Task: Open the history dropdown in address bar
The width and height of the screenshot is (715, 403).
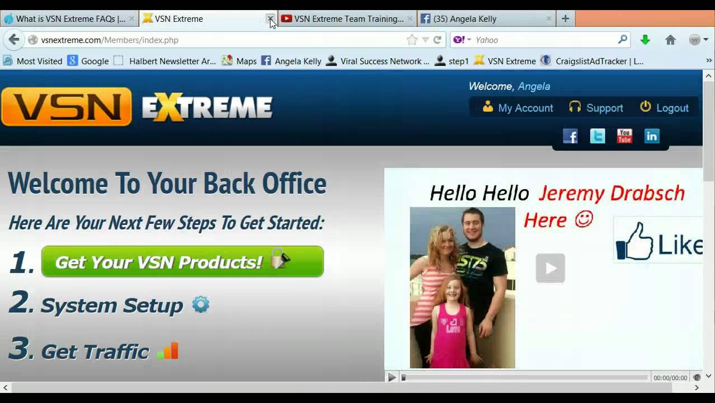Action: pyautogui.click(x=425, y=40)
